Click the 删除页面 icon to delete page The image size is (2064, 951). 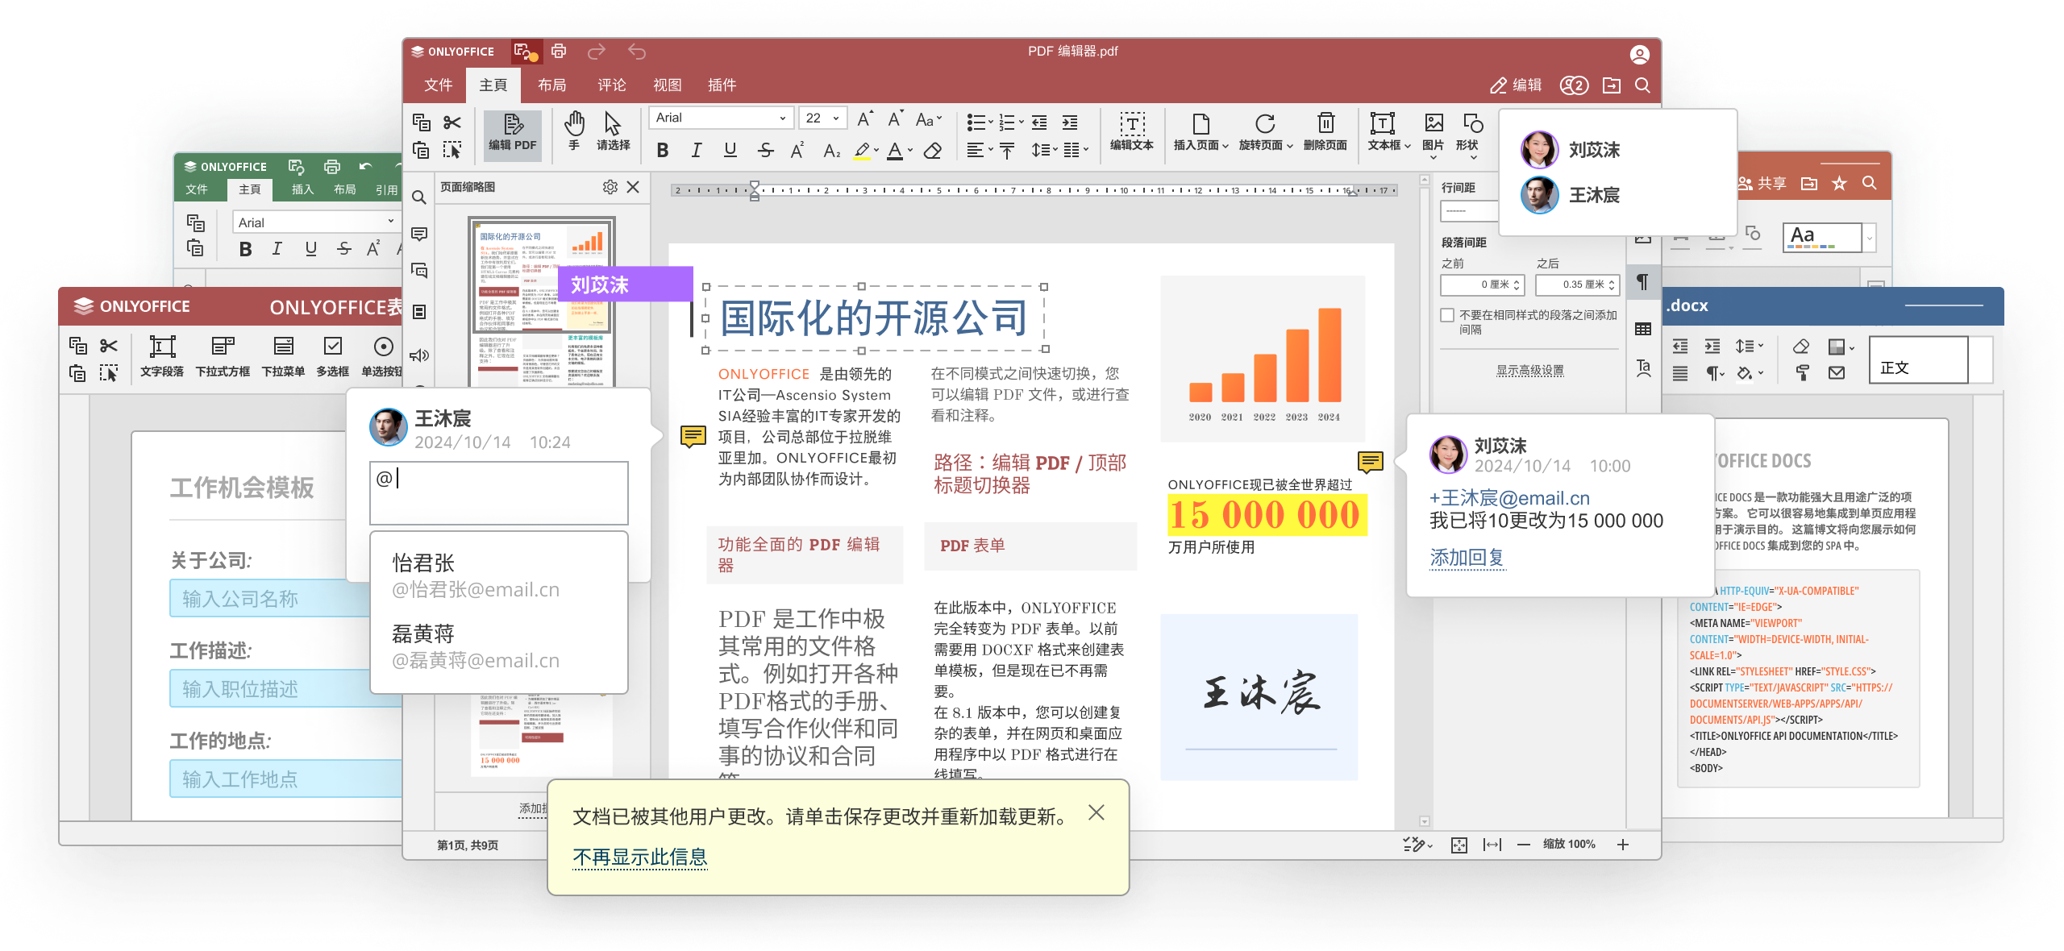(x=1325, y=131)
